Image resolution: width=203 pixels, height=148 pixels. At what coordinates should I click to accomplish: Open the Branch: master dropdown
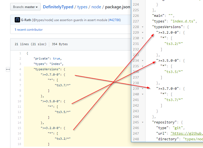click(x=25, y=7)
